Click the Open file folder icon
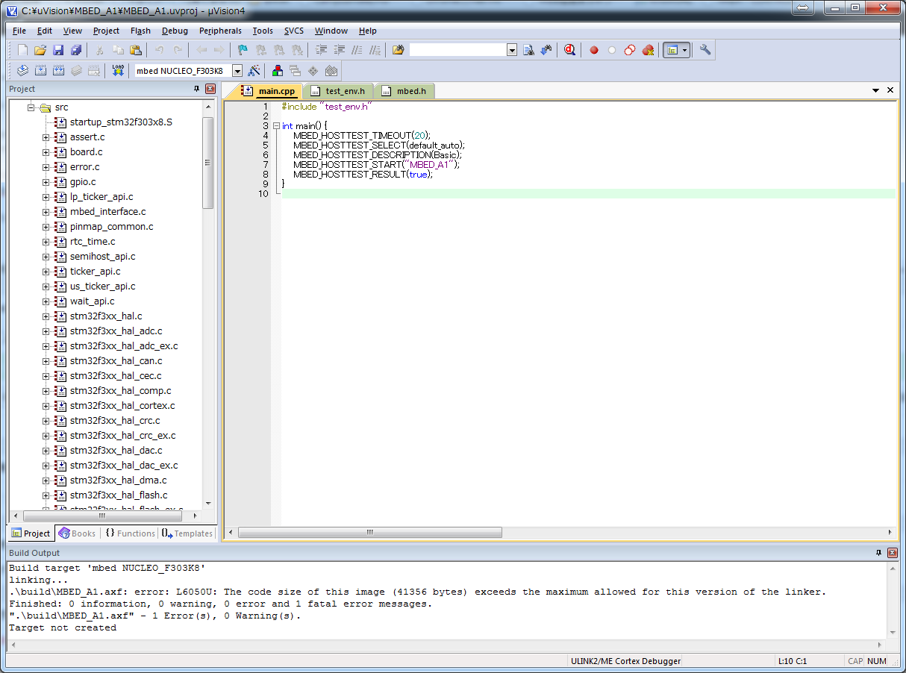Image resolution: width=906 pixels, height=673 pixels. (40, 50)
